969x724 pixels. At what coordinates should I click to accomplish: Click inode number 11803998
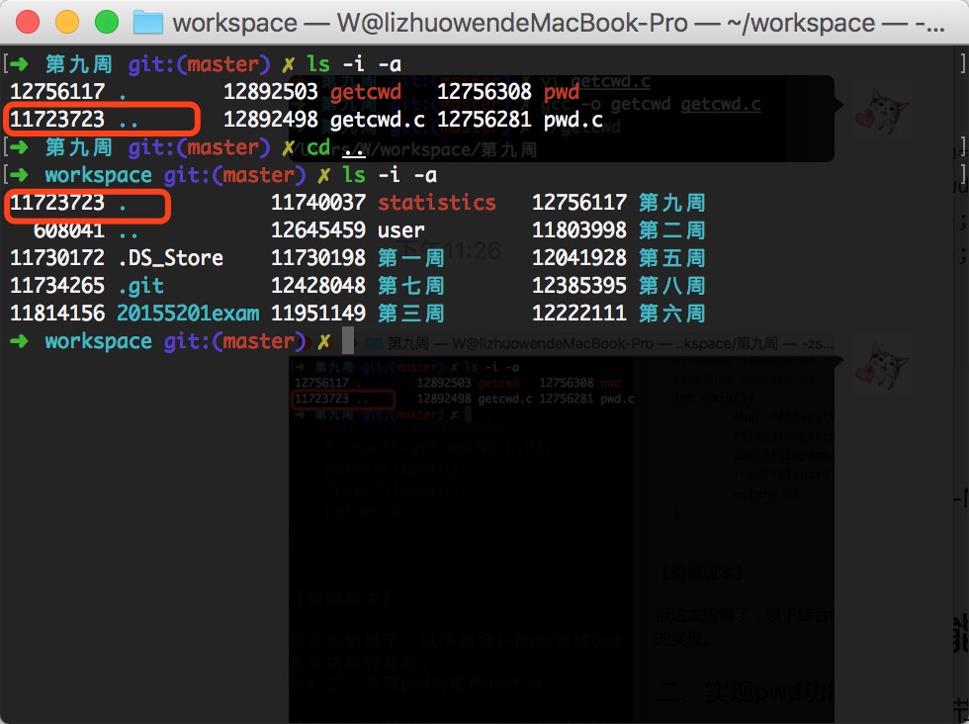[x=579, y=230]
